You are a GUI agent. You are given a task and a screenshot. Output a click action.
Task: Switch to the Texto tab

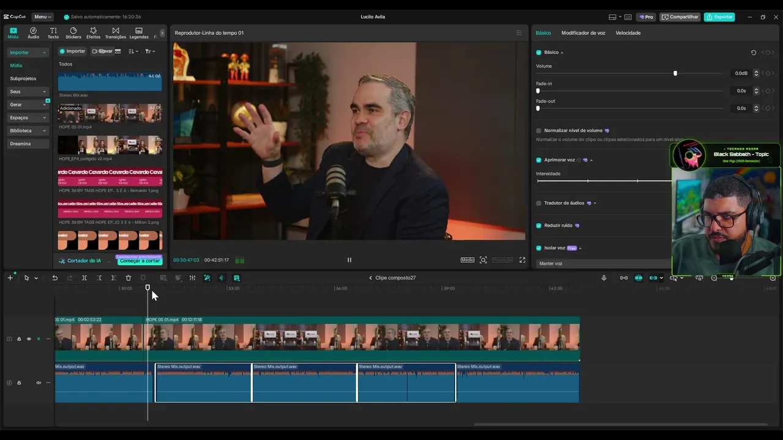pos(53,33)
